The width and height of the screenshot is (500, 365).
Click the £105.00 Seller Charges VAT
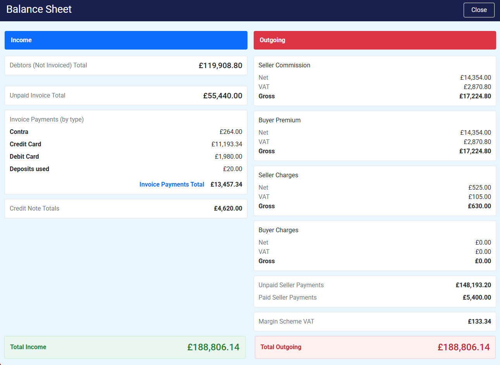(x=479, y=197)
